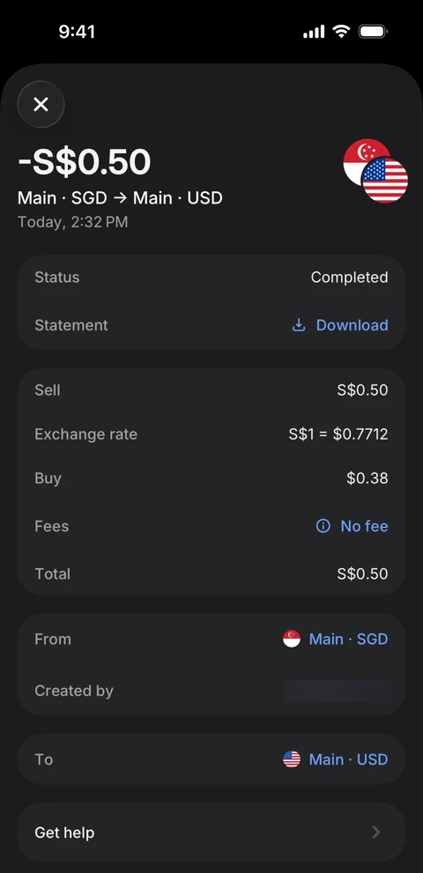Tap the cellular signal bars icon

tap(314, 33)
